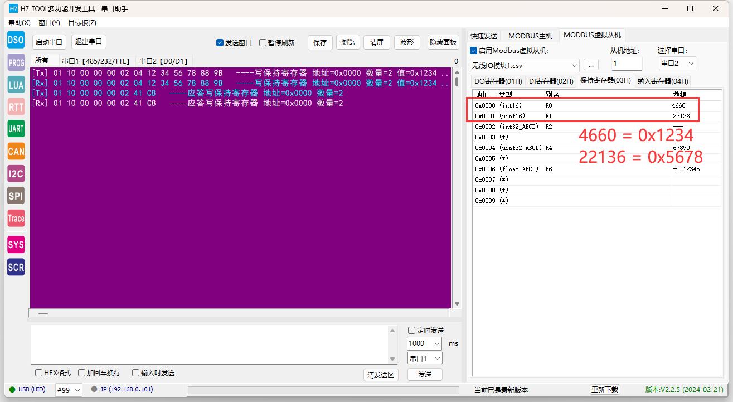Switch to DI寄存器(02H) tab
This screenshot has height=402, width=733.
click(551, 81)
